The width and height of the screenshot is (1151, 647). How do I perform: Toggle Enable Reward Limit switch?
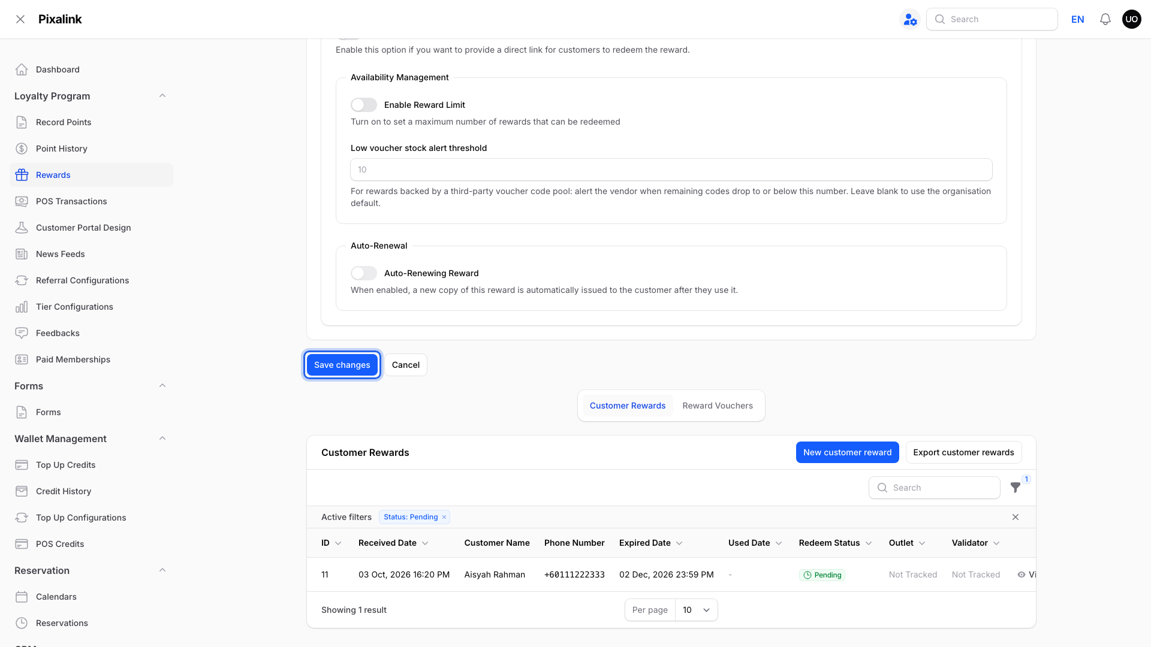click(x=364, y=105)
